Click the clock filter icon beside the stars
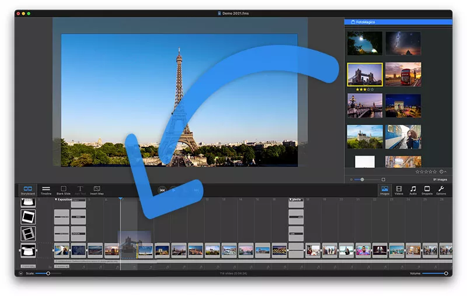The height and width of the screenshot is (296, 467). tap(441, 172)
